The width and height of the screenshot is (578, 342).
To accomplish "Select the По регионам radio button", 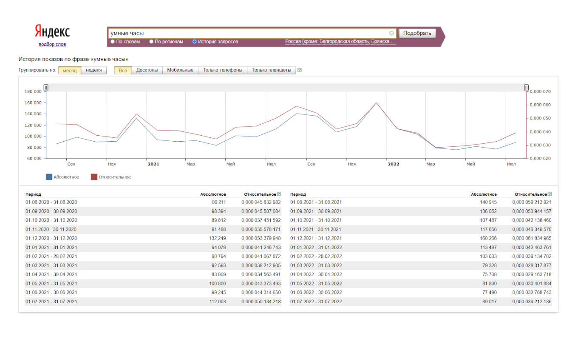I will click(x=151, y=42).
